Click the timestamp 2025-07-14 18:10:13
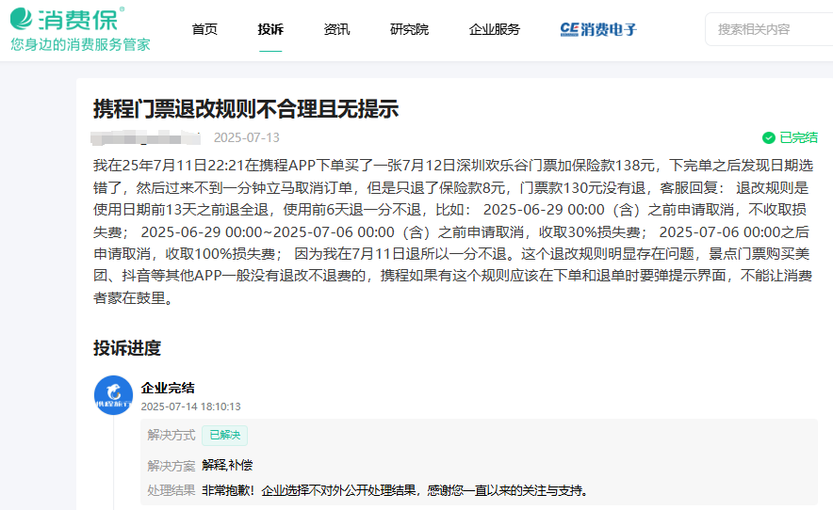The height and width of the screenshot is (510, 833). pyautogui.click(x=190, y=406)
